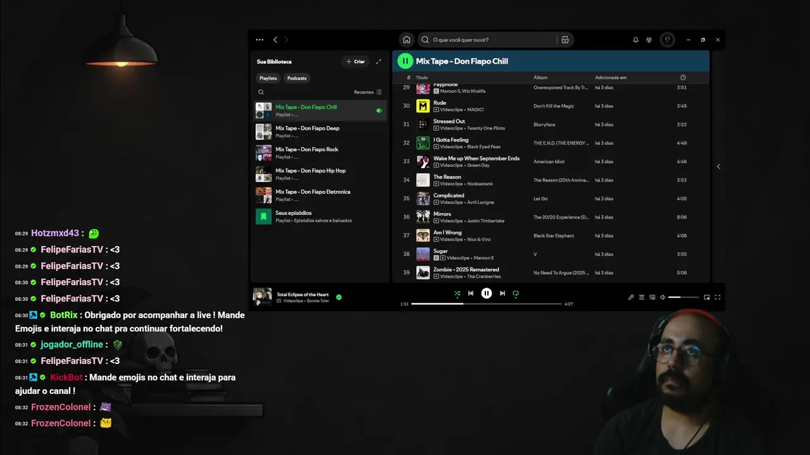Select the song Am I Wrong
The height and width of the screenshot is (455, 810).
coord(551,236)
